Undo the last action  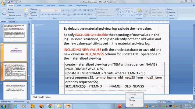12,2
